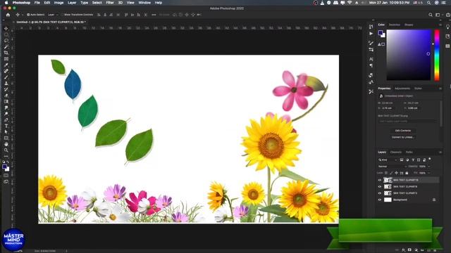The height and width of the screenshot is (253, 451).
Task: Toggle the Auto-Select checkbox
Action: (x=28, y=15)
